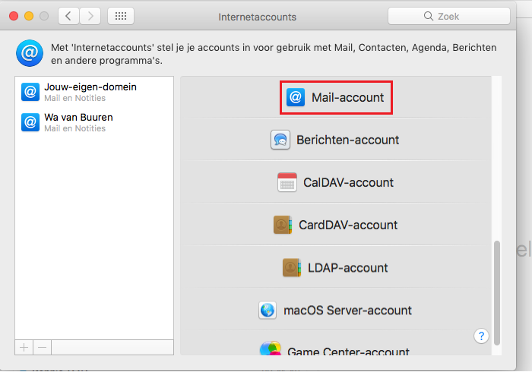Choose the Mail-account label text
Image resolution: width=532 pixels, height=372 pixels.
pos(347,97)
